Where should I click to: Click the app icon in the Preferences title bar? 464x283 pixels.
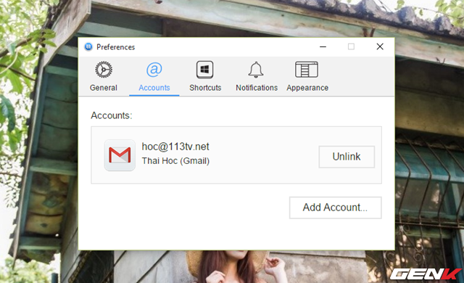88,46
